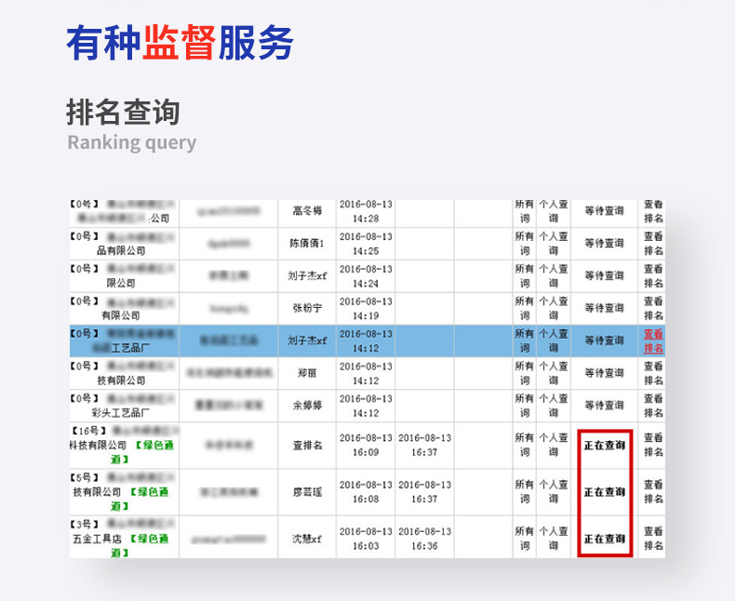
Task: Click the Ranking query subtitle text
Action: tap(131, 142)
